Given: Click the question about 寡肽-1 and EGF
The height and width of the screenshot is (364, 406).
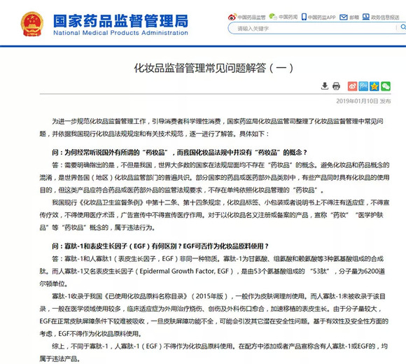Looking at the screenshot, I should (x=160, y=246).
